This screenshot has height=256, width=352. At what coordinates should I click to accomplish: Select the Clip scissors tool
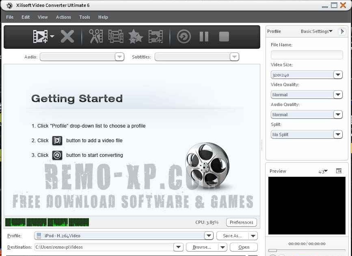(96, 37)
